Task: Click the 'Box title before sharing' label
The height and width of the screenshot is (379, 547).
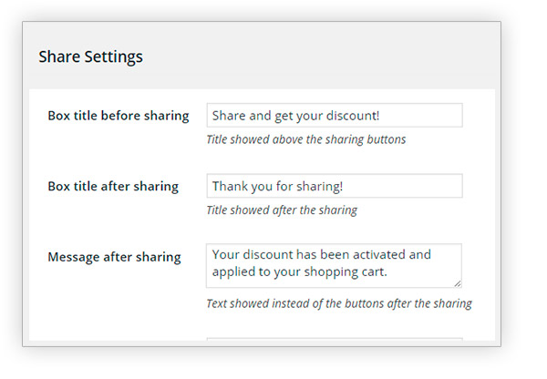Action: (x=118, y=116)
